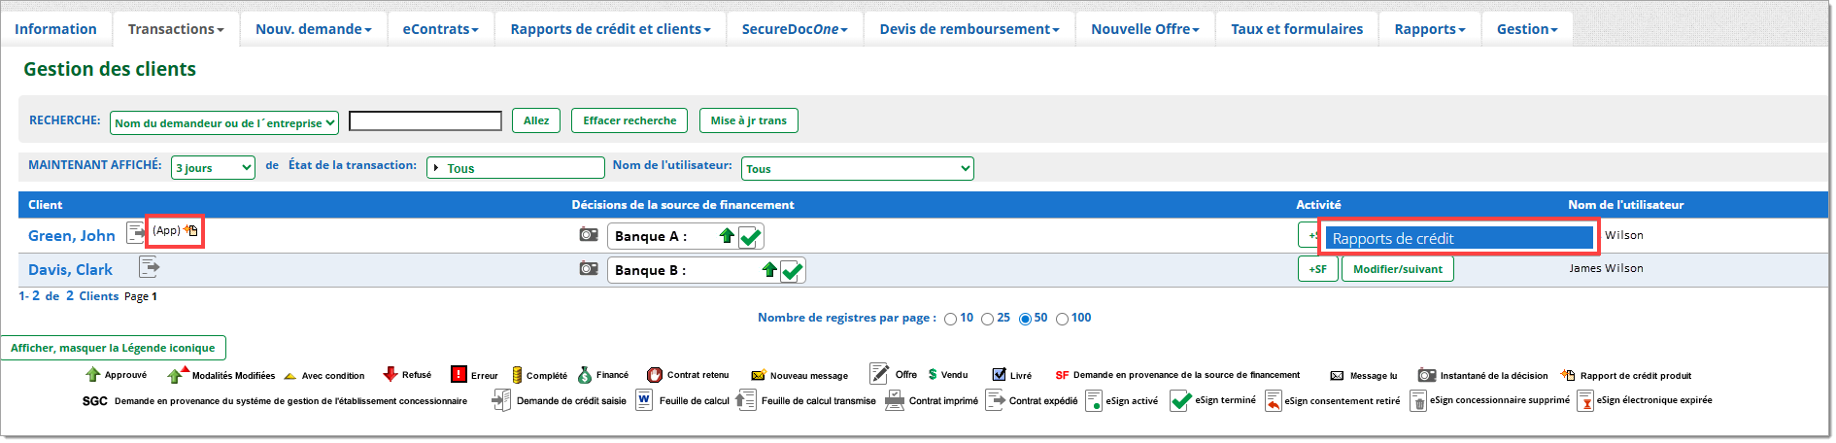Click the eSign completed checkmark in Banque B
The height and width of the screenshot is (443, 1836).
792,271
